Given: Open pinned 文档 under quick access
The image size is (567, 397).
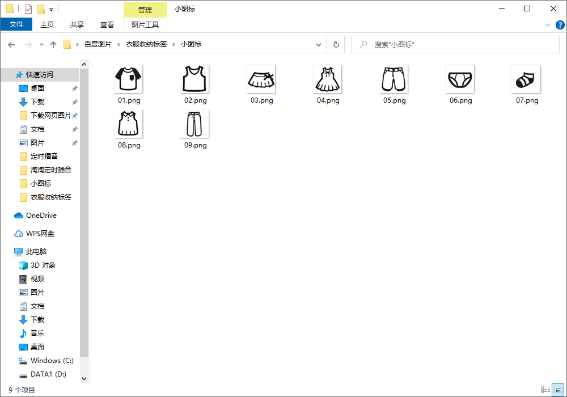Looking at the screenshot, I should pyautogui.click(x=37, y=129).
